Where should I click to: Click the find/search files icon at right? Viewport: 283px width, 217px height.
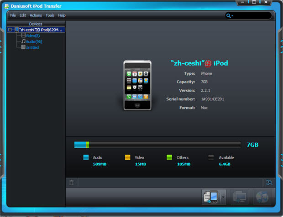click(269, 182)
